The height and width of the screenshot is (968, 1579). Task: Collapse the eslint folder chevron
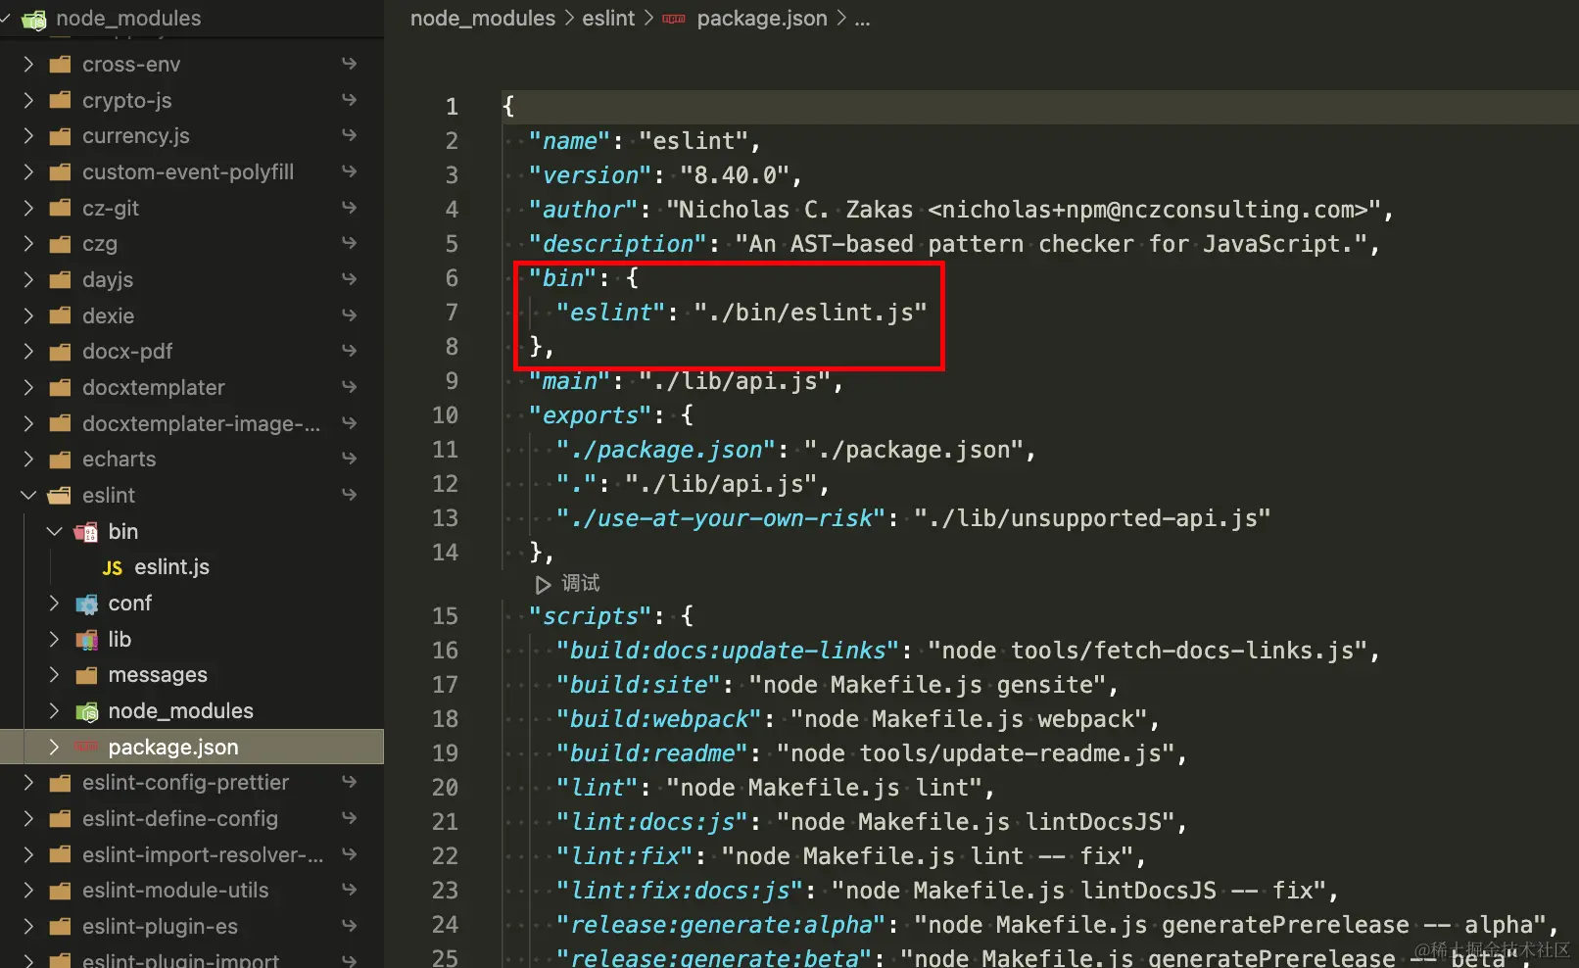(28, 495)
